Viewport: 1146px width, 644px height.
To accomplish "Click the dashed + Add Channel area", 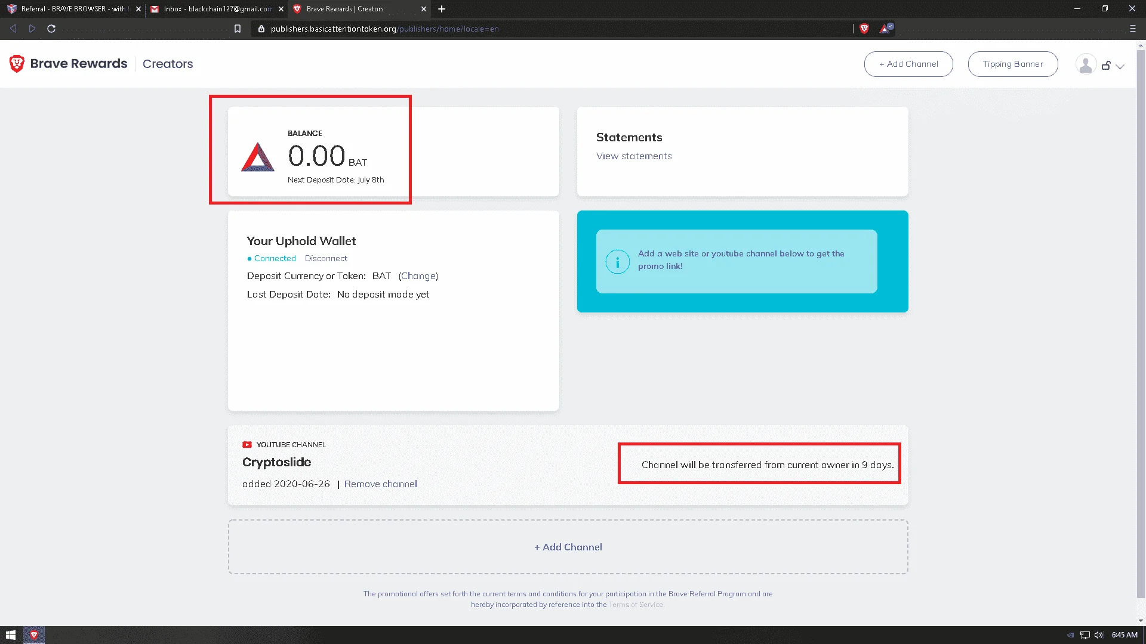I will click(x=568, y=547).
